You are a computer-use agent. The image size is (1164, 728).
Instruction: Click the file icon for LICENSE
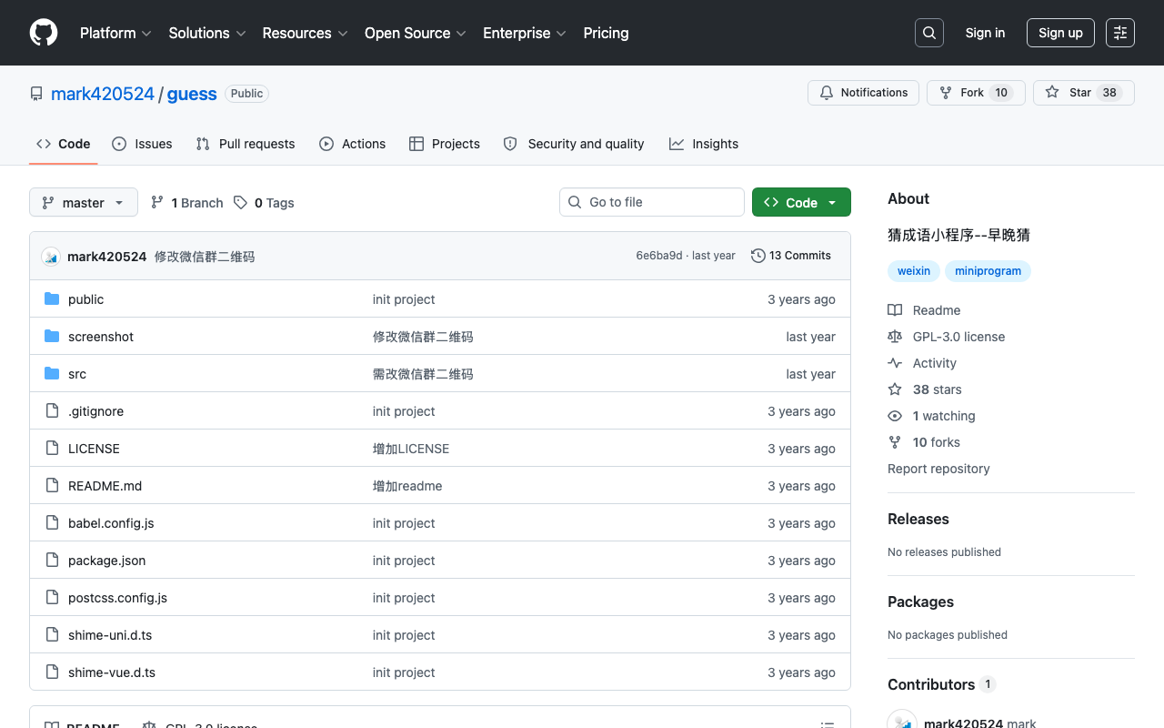[x=52, y=449]
